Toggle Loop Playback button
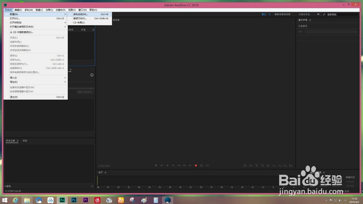The image size is (363, 204). [x=201, y=166]
